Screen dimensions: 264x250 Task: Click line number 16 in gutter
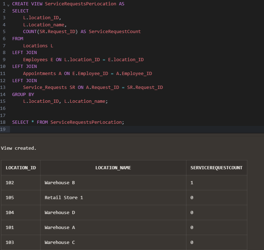pyautogui.click(x=3, y=108)
